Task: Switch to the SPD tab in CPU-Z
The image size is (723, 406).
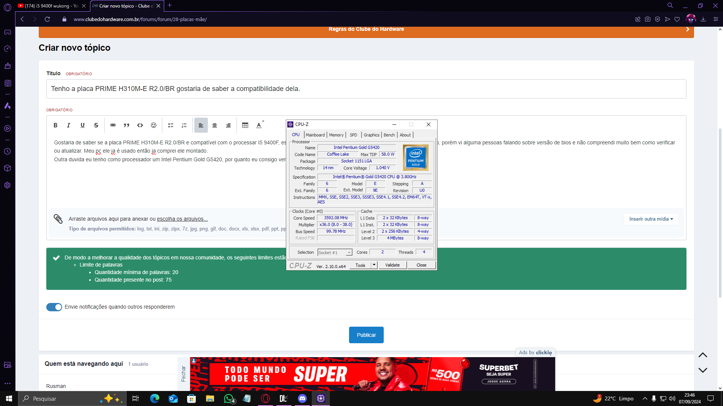Action: 353,135
